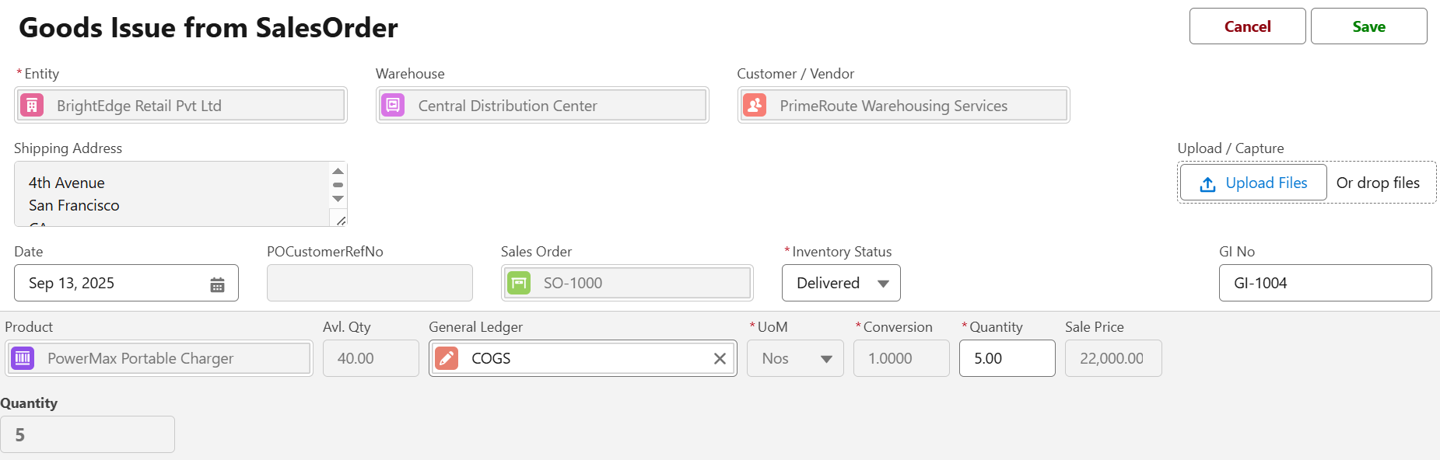Click the COGS General Ledger pencil icon
This screenshot has height=460, width=1440.
(447, 358)
